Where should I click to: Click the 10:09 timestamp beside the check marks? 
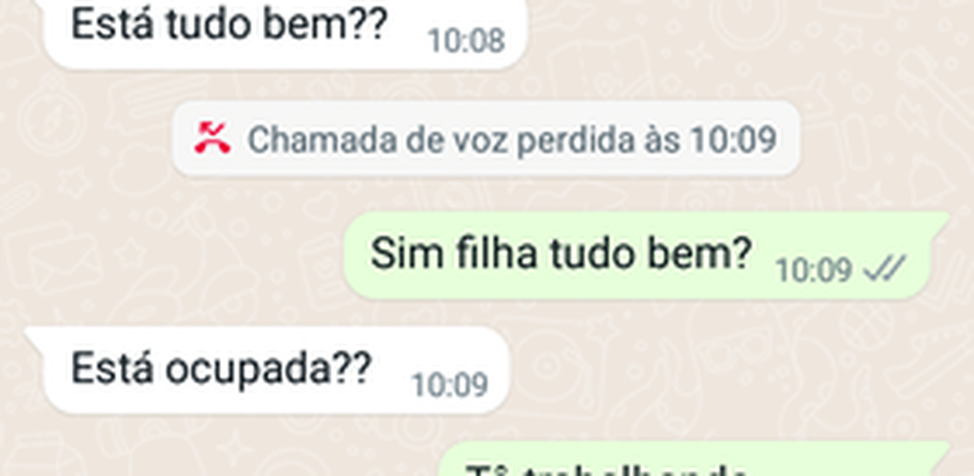coord(814,270)
